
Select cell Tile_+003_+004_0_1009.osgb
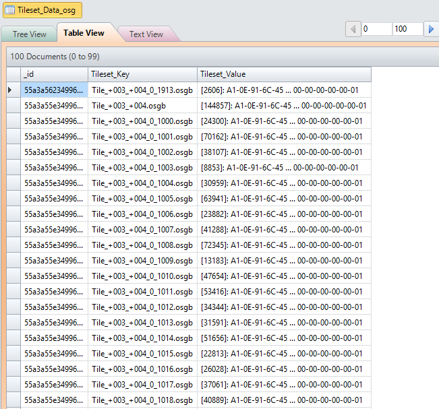(143, 261)
